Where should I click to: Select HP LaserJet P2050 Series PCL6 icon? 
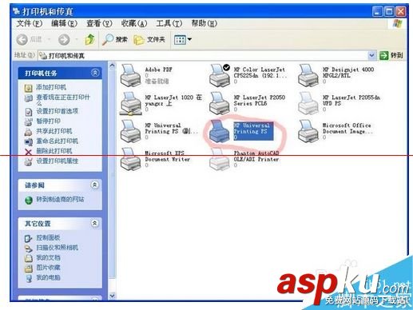pos(219,103)
